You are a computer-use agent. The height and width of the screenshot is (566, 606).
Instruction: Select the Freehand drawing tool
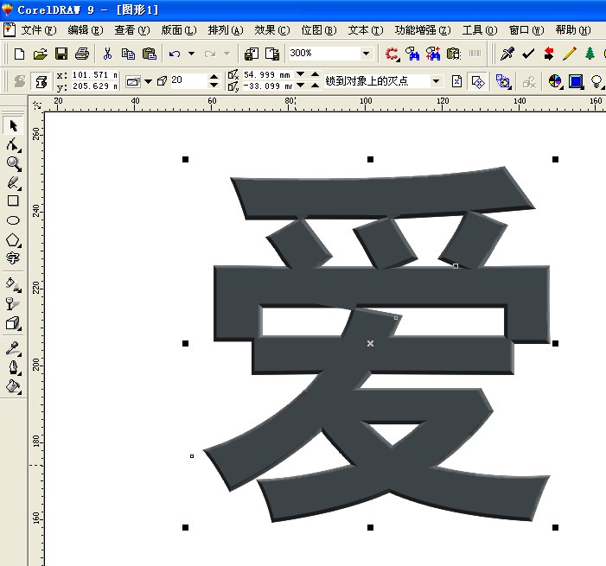point(14,182)
